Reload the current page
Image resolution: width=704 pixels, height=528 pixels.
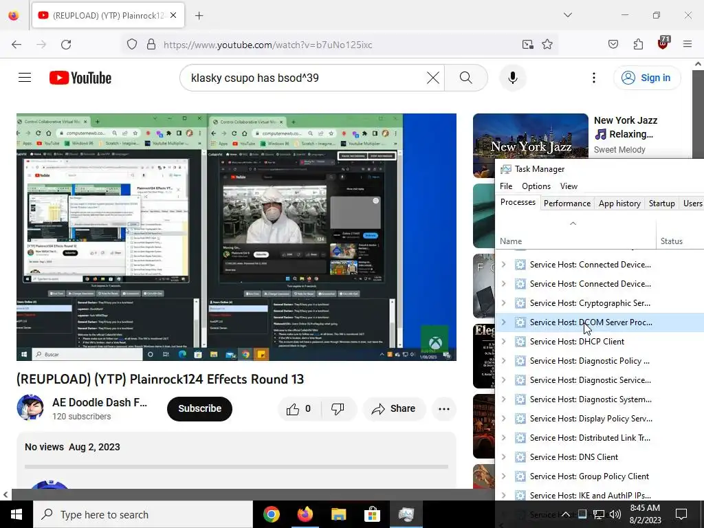click(x=66, y=45)
